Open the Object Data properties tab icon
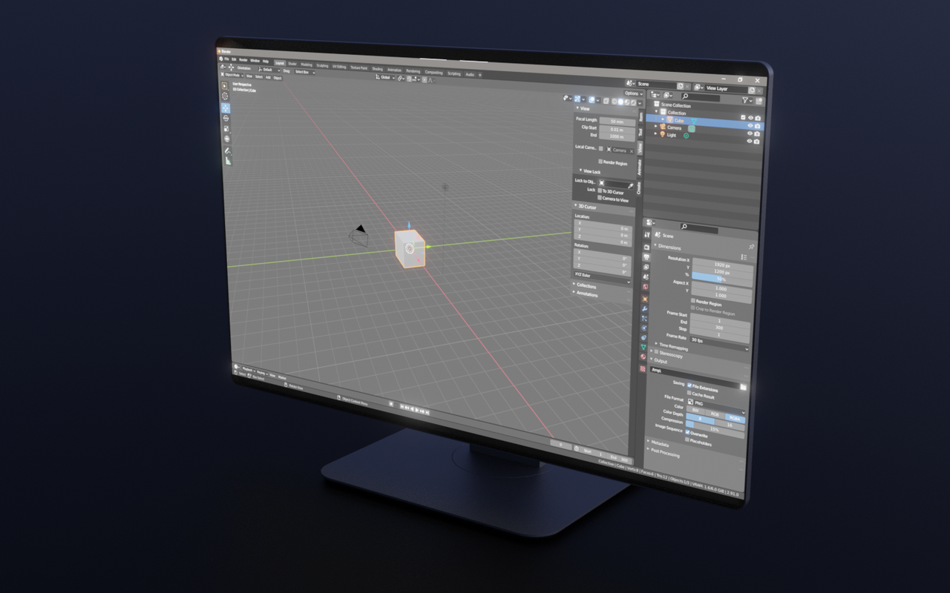Image resolution: width=950 pixels, height=593 pixels. (x=643, y=347)
